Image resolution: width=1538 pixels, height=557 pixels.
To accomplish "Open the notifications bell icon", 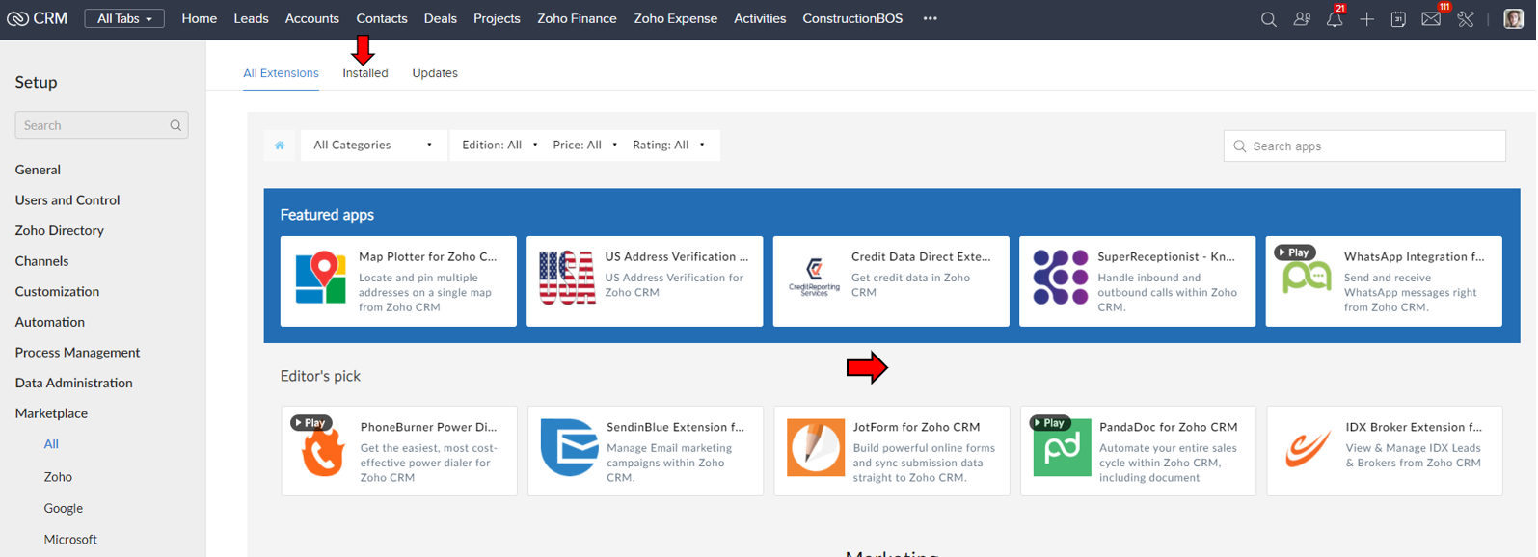I will click(x=1335, y=19).
